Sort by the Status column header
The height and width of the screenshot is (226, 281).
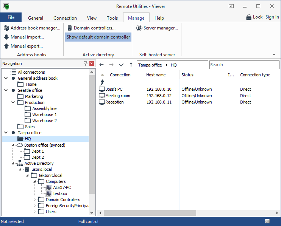[x=187, y=75]
